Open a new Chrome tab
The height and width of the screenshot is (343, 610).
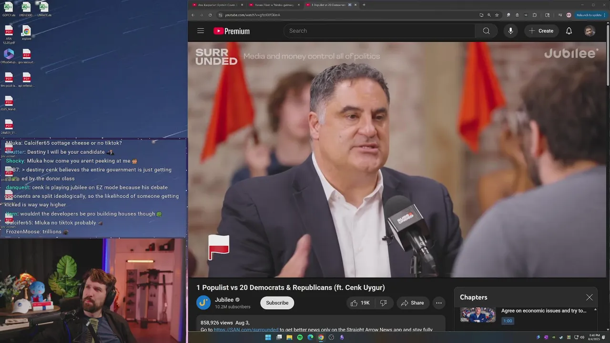pos(364,5)
